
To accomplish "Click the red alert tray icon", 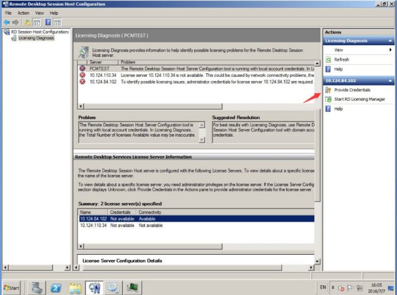I will (341, 288).
